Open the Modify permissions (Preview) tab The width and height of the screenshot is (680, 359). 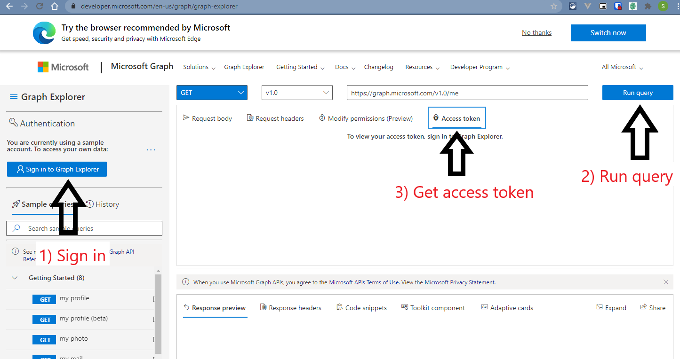coord(366,118)
